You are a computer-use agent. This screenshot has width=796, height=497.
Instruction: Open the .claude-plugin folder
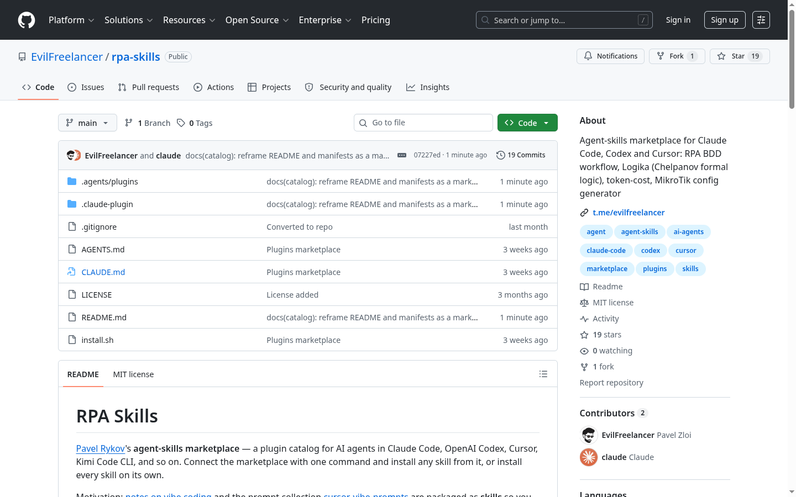pyautogui.click(x=107, y=204)
